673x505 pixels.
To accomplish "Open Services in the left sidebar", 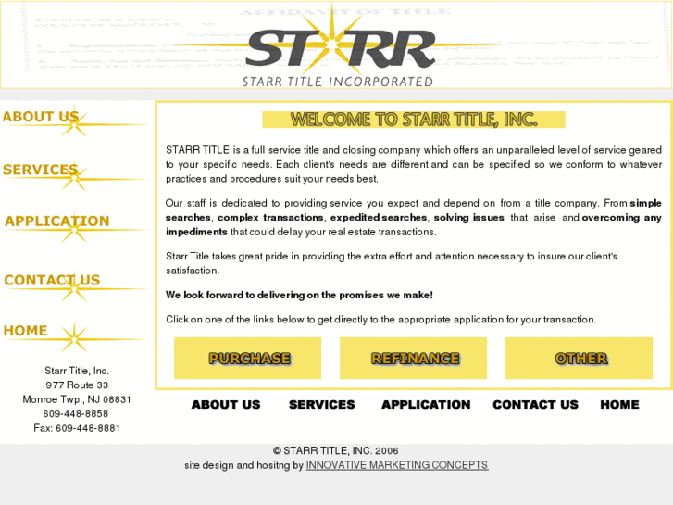I will [75, 174].
